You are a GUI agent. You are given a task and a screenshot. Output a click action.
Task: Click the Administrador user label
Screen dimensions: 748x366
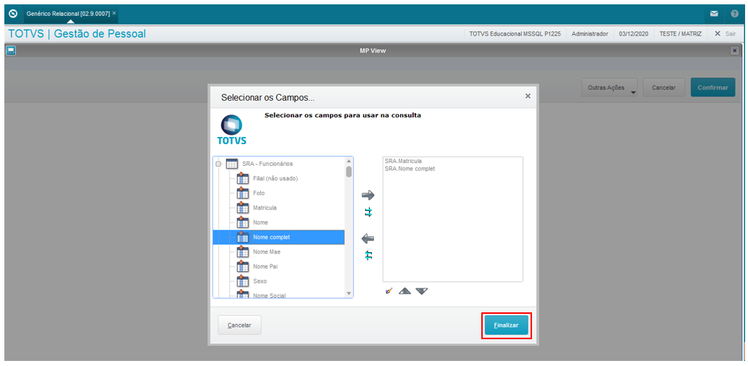(589, 34)
